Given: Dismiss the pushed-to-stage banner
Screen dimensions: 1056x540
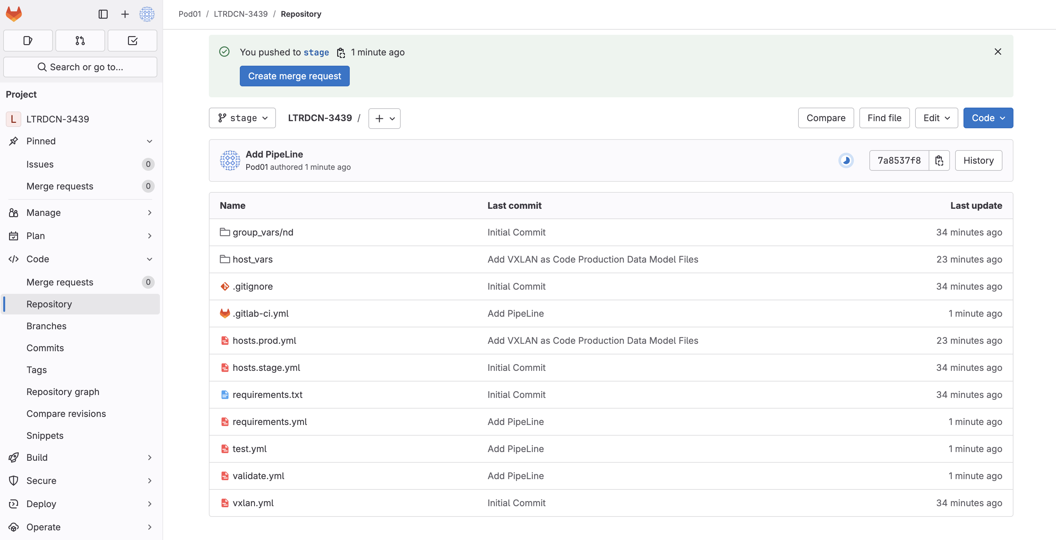Looking at the screenshot, I should pos(998,52).
